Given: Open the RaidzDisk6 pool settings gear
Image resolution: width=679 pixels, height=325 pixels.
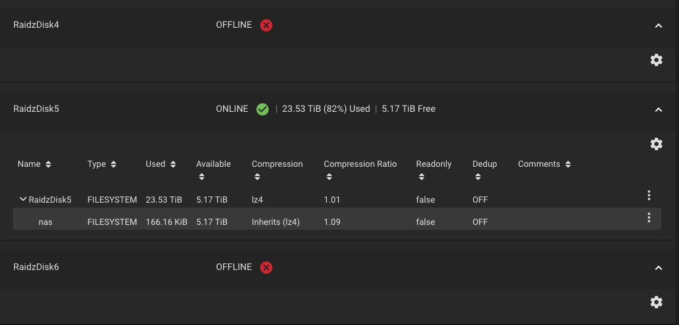Looking at the screenshot, I should pyautogui.click(x=657, y=302).
